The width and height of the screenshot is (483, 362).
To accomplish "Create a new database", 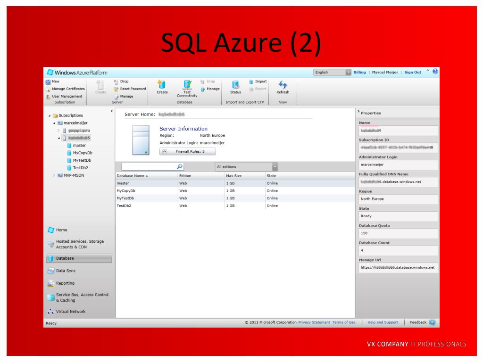I will point(162,87).
